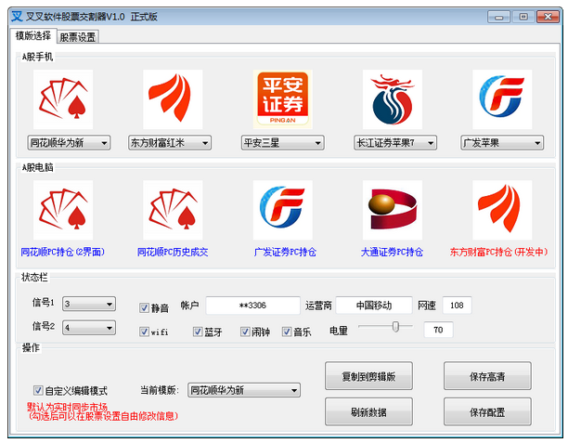Click the 电量 value field showing 70
The height and width of the screenshot is (443, 568).
pos(438,330)
